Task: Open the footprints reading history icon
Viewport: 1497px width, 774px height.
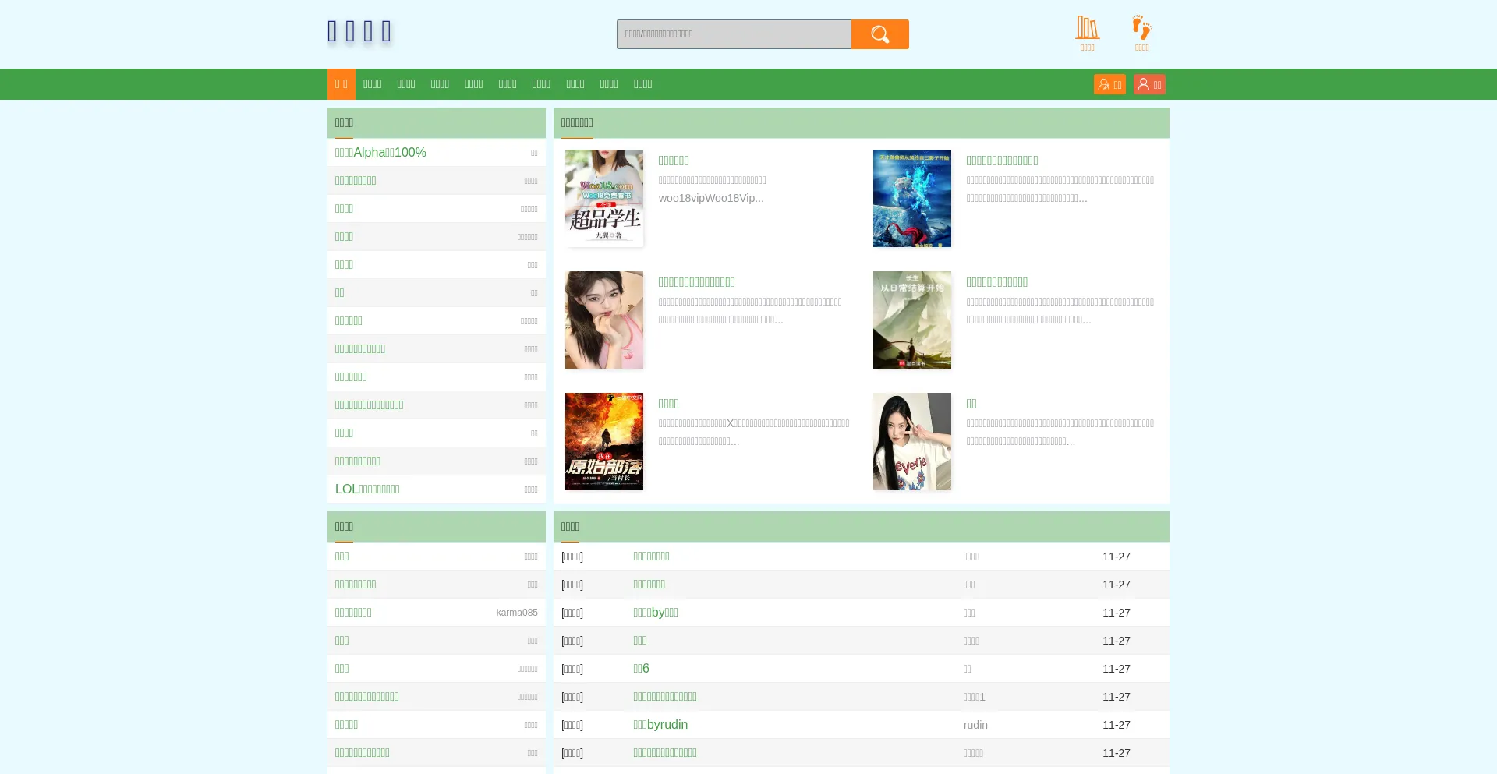Action: (1141, 29)
